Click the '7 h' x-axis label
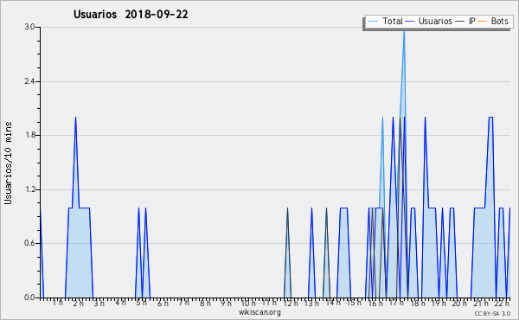The image size is (519, 320). [x=183, y=303]
